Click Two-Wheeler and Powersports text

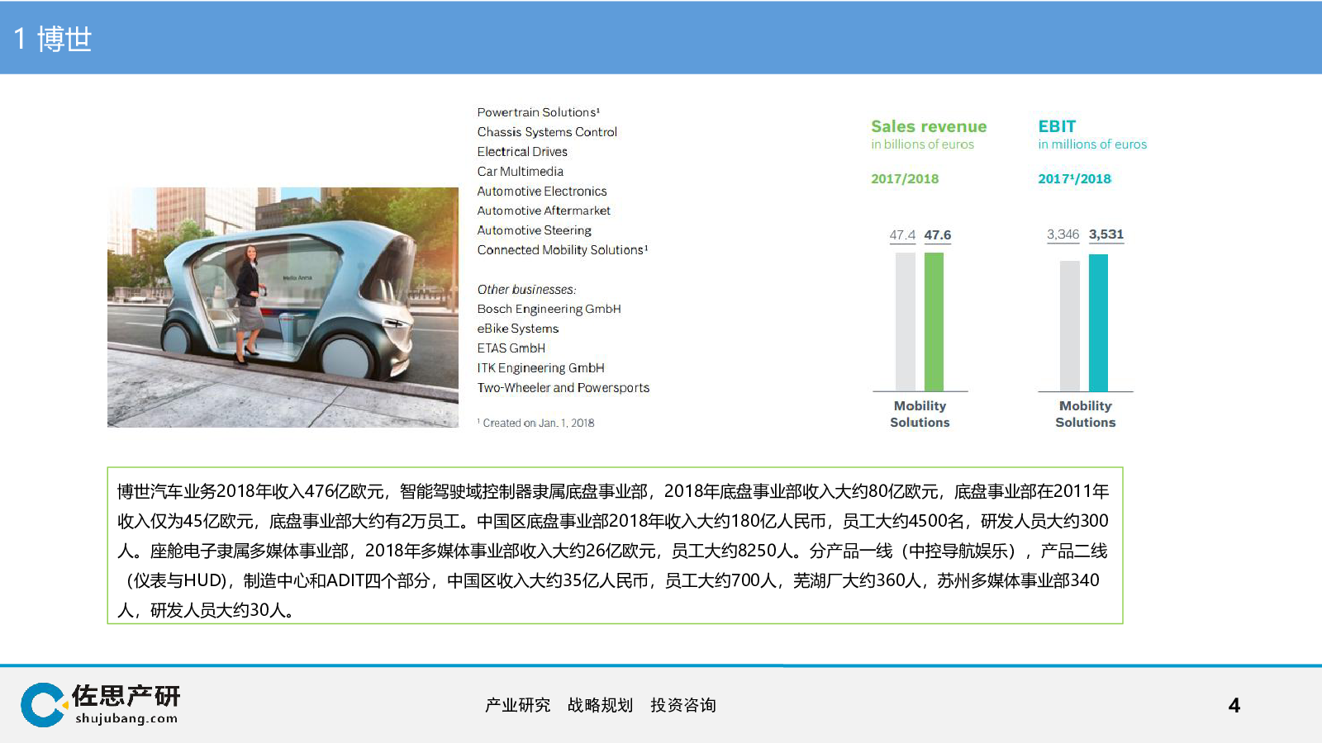pyautogui.click(x=564, y=388)
